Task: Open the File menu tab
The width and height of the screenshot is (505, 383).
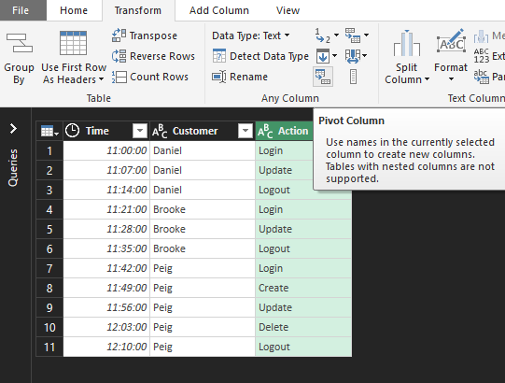Action: coord(21,10)
